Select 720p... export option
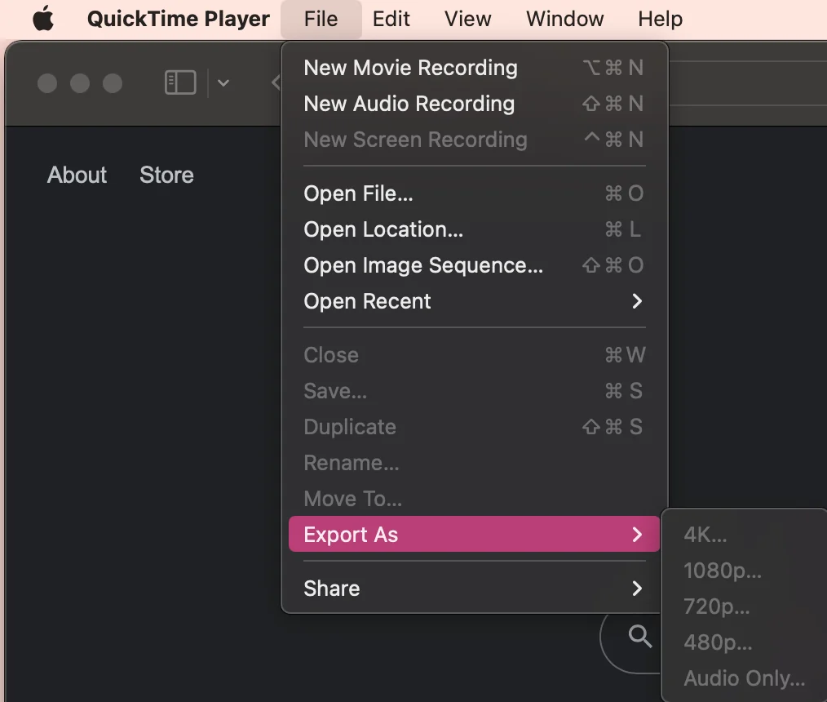This screenshot has height=702, width=827. [744, 606]
